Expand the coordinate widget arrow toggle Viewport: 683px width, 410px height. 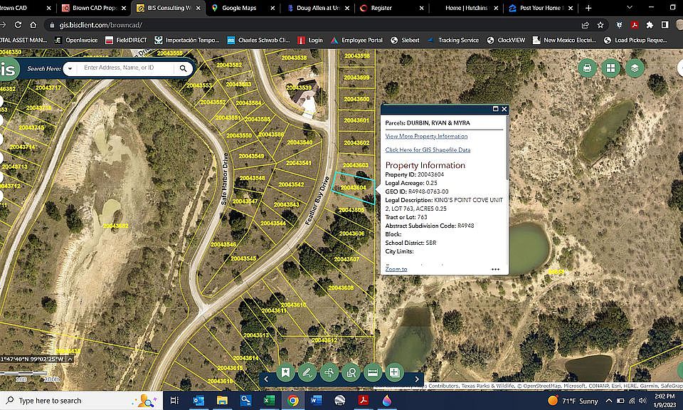pos(70,359)
